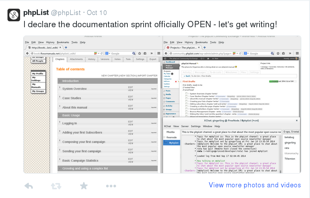Go back in the community.phplist.com Firefox window
This screenshot has width=310, height=198.
[166, 53]
